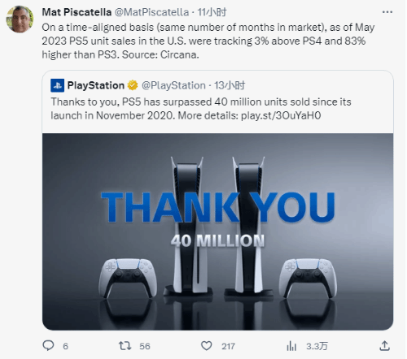This screenshot has height=359, width=407.
Task: Click the 56 retweets count
Action: (x=145, y=346)
